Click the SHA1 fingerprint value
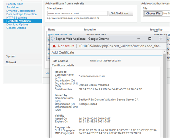The width and height of the screenshot is (170, 138). [118, 130]
